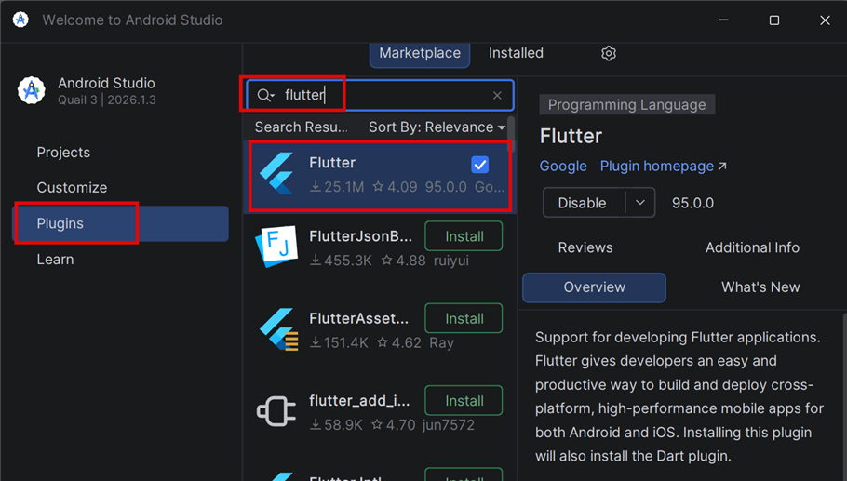Switch to Installed tab
The height and width of the screenshot is (481, 847).
516,53
